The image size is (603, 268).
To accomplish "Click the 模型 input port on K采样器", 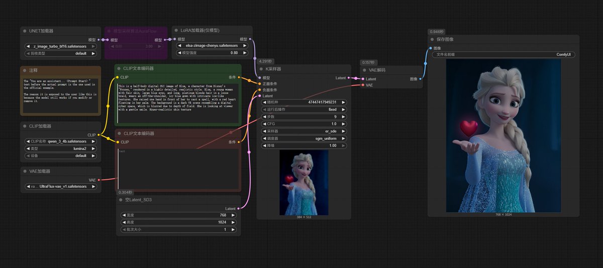I will coord(259,78).
